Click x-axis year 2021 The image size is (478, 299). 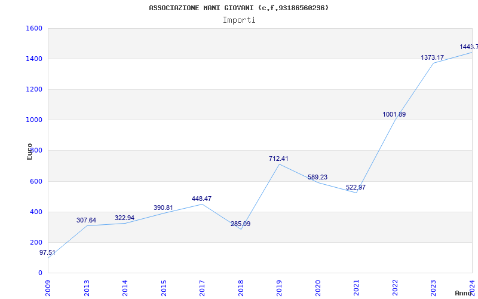click(356, 288)
